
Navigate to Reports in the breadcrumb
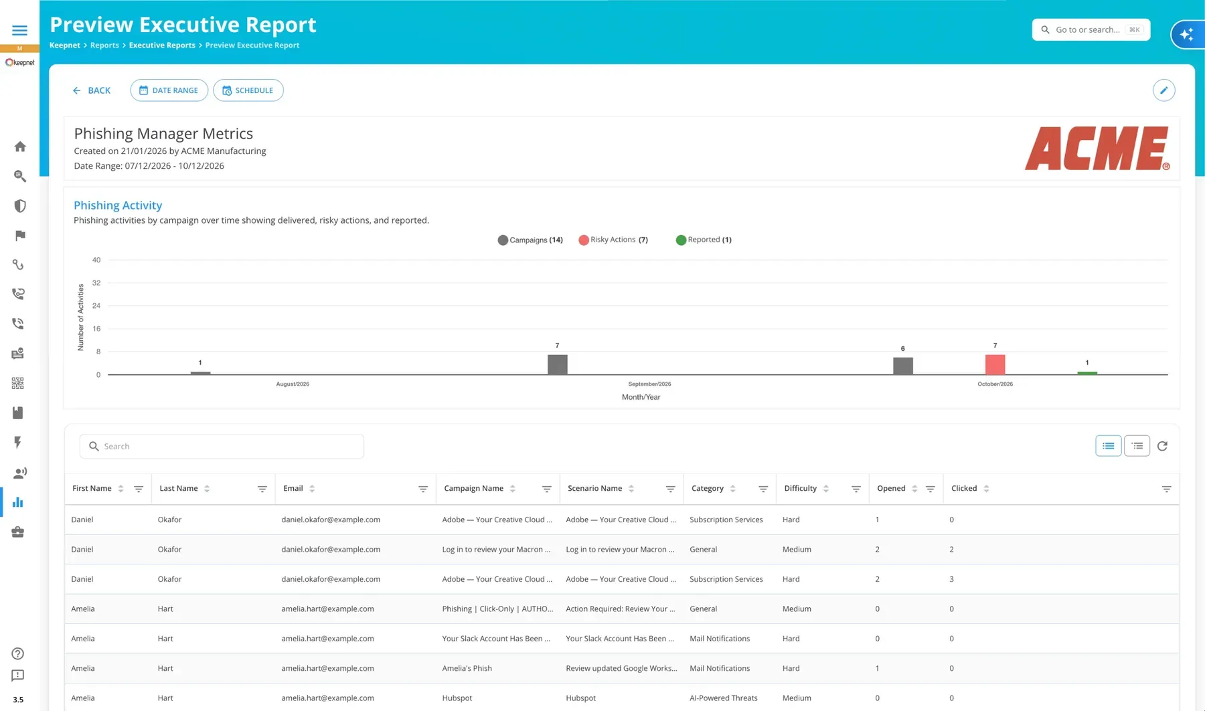[104, 46]
